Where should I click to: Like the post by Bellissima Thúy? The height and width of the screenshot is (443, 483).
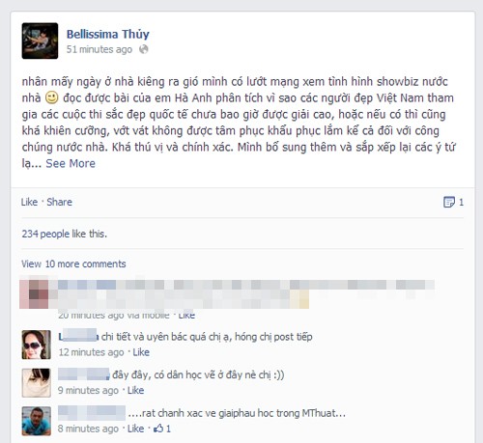[x=29, y=202]
